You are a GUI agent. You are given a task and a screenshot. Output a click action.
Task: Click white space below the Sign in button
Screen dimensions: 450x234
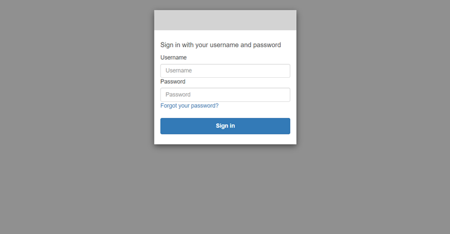pyautogui.click(x=225, y=139)
